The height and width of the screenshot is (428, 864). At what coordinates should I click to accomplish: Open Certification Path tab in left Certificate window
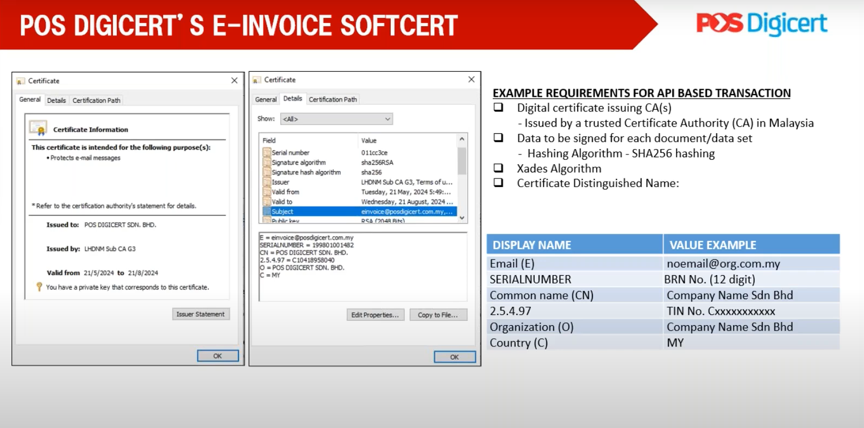click(97, 101)
